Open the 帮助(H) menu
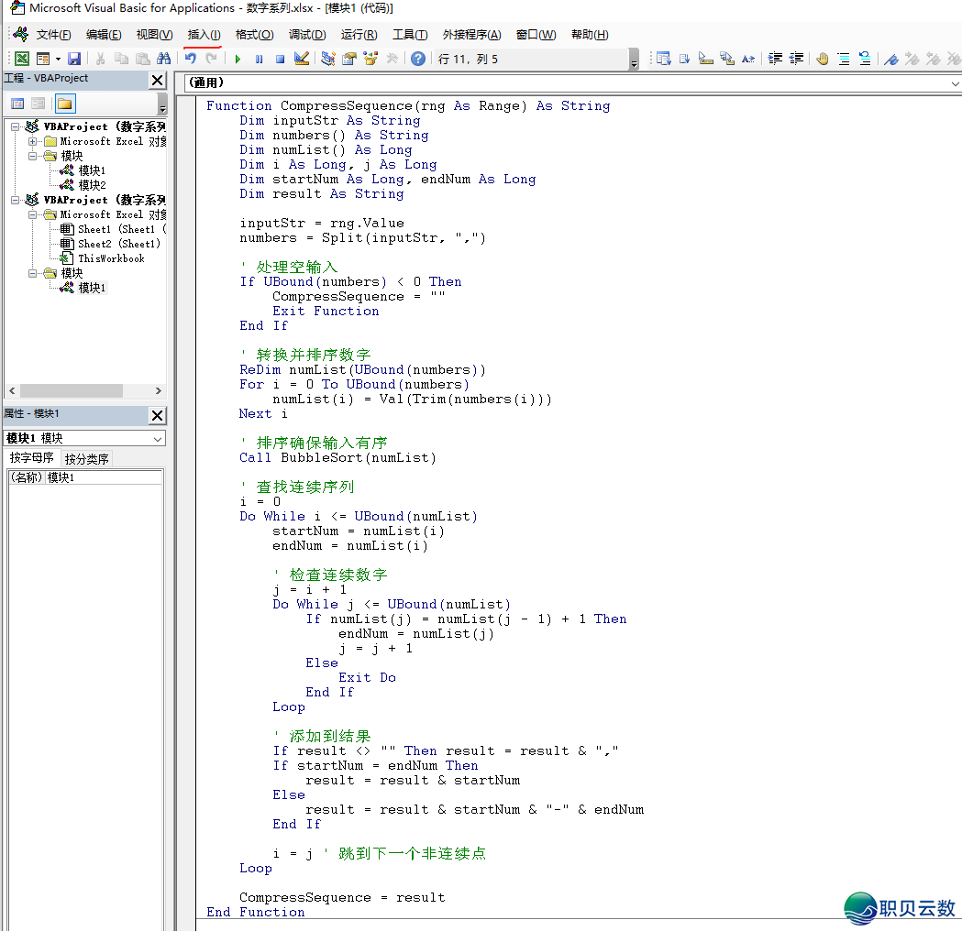This screenshot has width=962, height=931. click(x=590, y=35)
